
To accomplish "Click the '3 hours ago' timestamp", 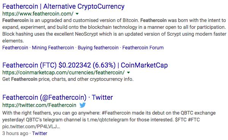I will (15, 133).
